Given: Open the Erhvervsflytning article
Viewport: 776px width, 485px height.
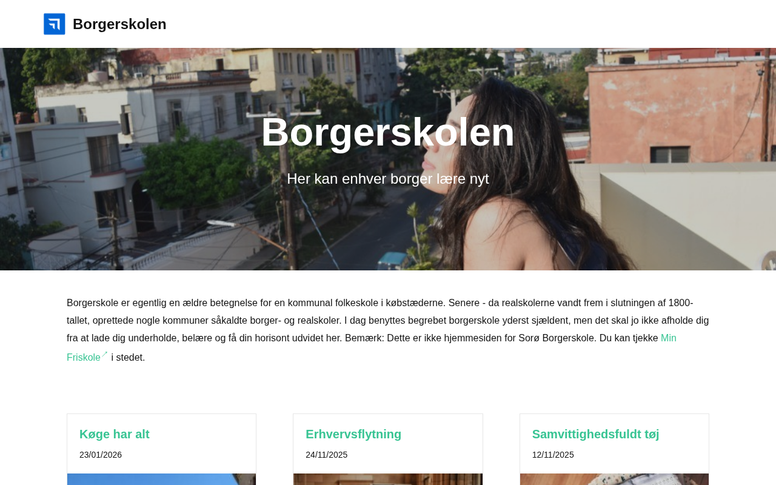Looking at the screenshot, I should click(x=353, y=434).
